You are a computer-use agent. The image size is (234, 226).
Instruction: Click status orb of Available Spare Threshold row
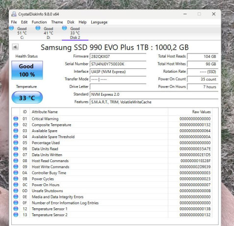(x=16, y=137)
